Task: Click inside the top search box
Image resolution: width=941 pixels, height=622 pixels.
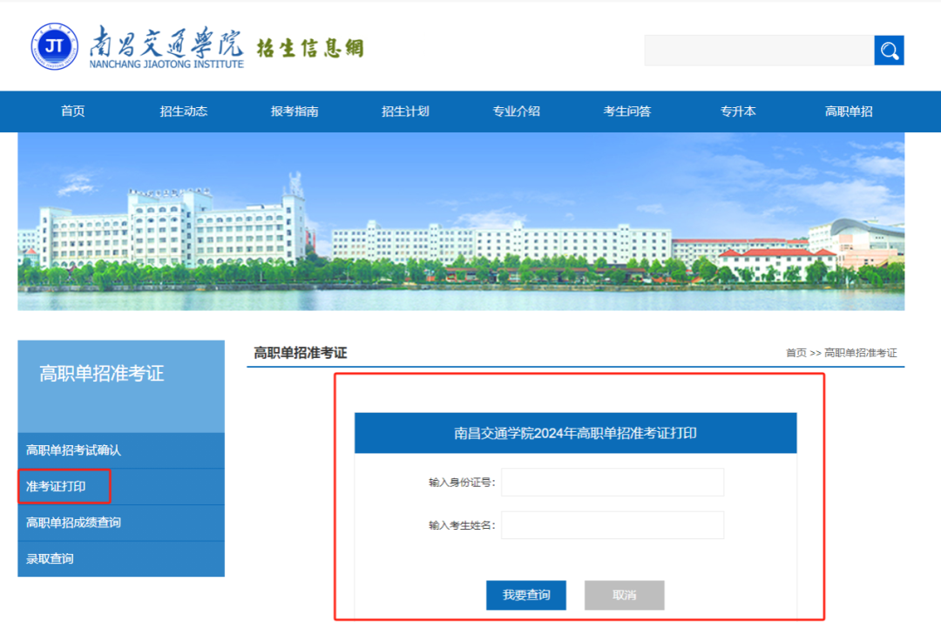Action: pyautogui.click(x=758, y=50)
